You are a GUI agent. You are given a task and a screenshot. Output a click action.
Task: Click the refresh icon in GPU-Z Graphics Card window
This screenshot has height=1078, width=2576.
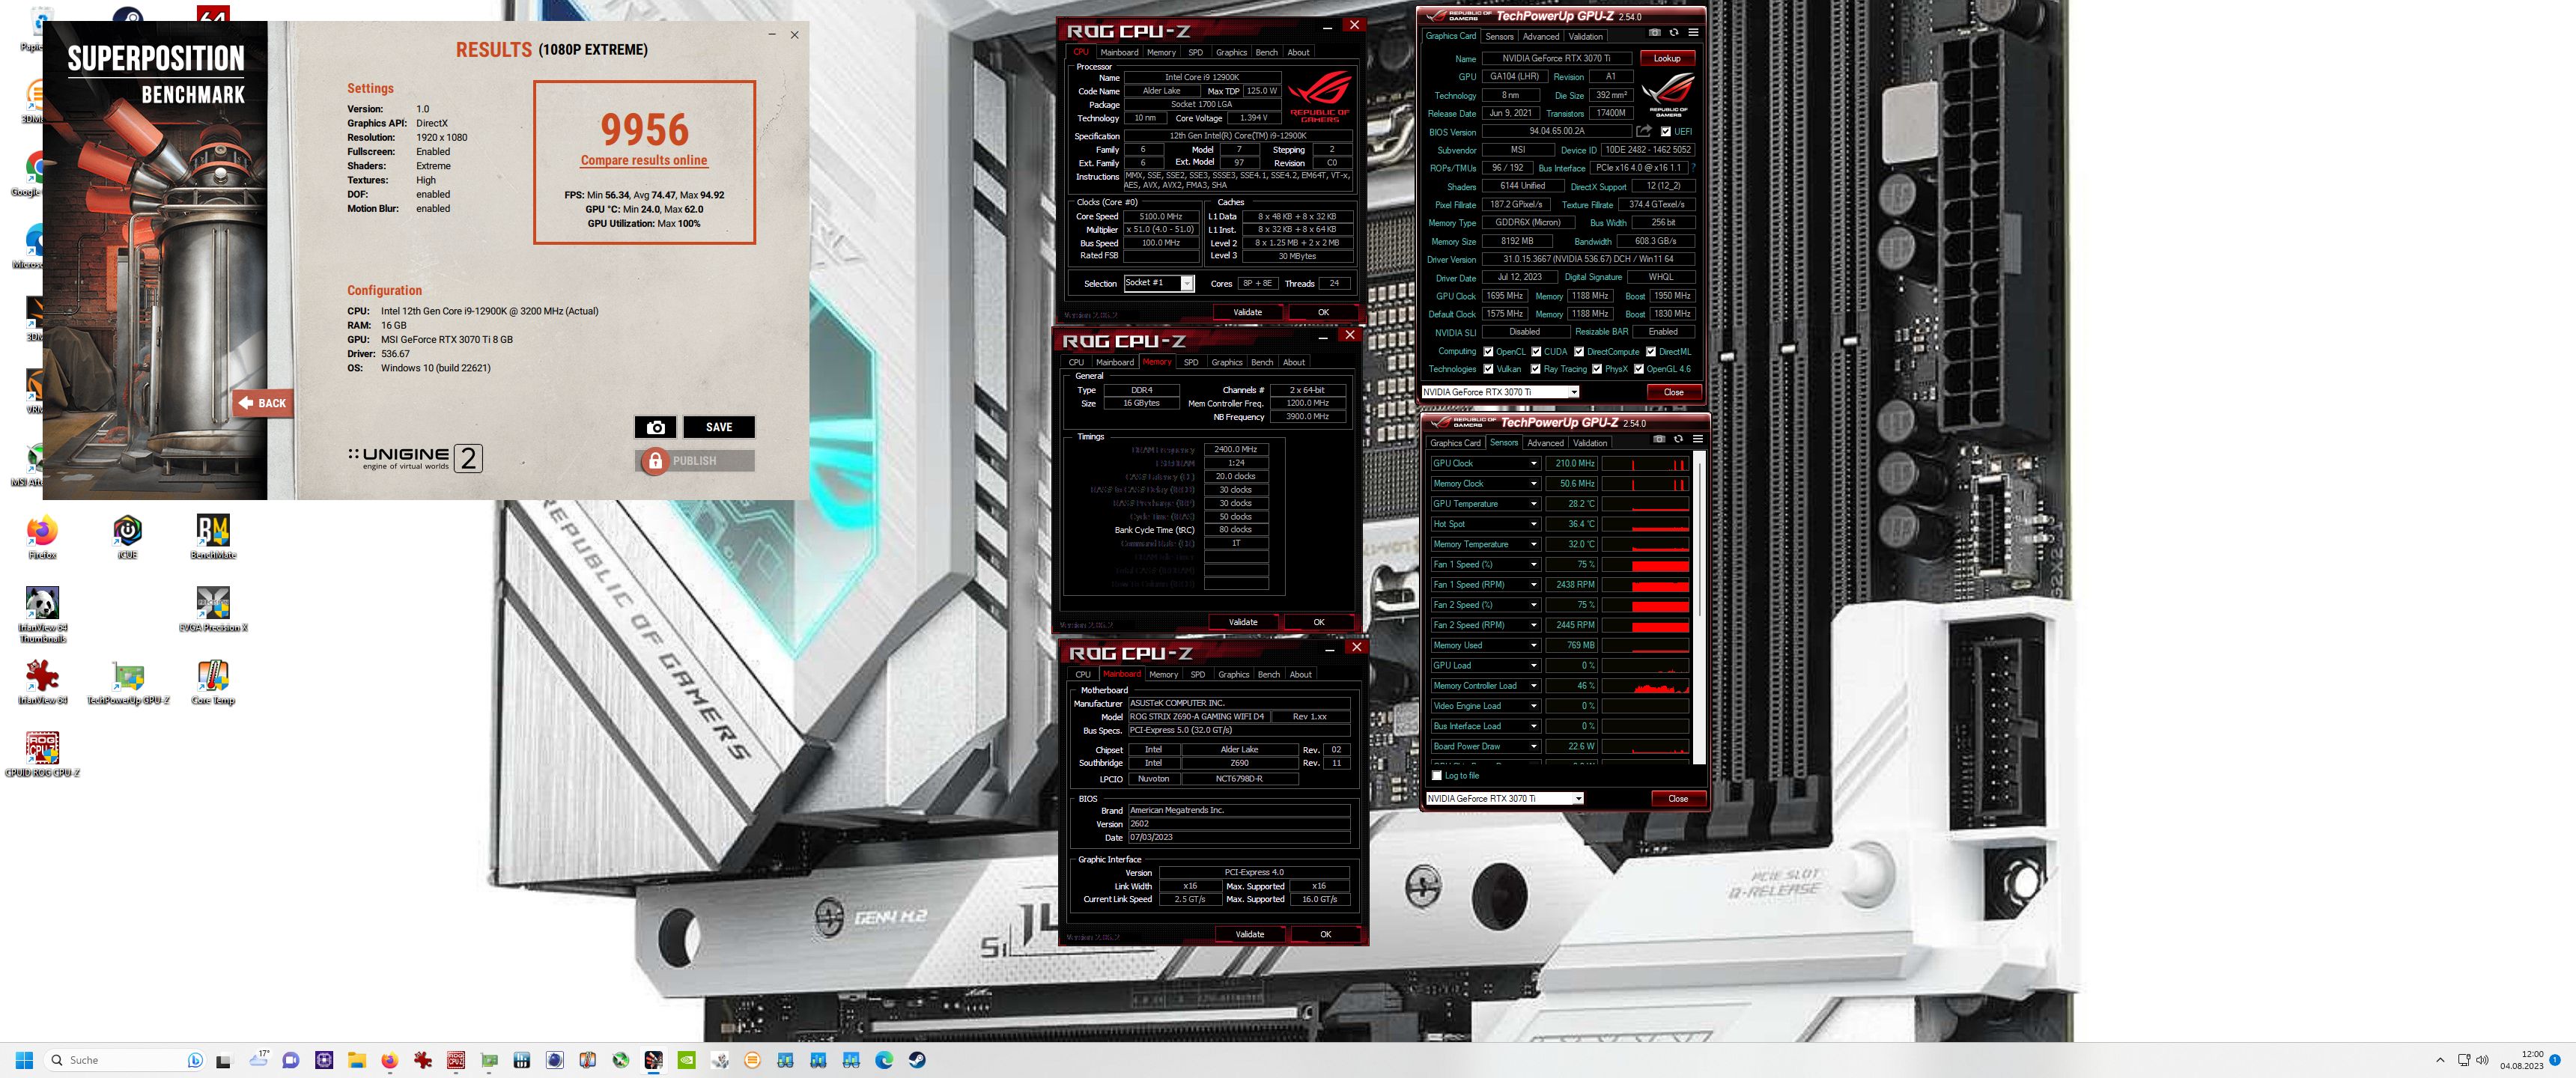click(1674, 32)
